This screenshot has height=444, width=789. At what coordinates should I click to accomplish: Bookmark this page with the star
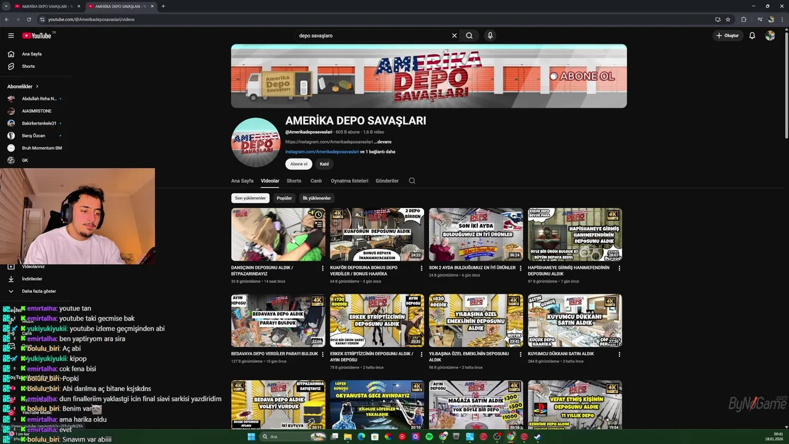click(x=728, y=19)
